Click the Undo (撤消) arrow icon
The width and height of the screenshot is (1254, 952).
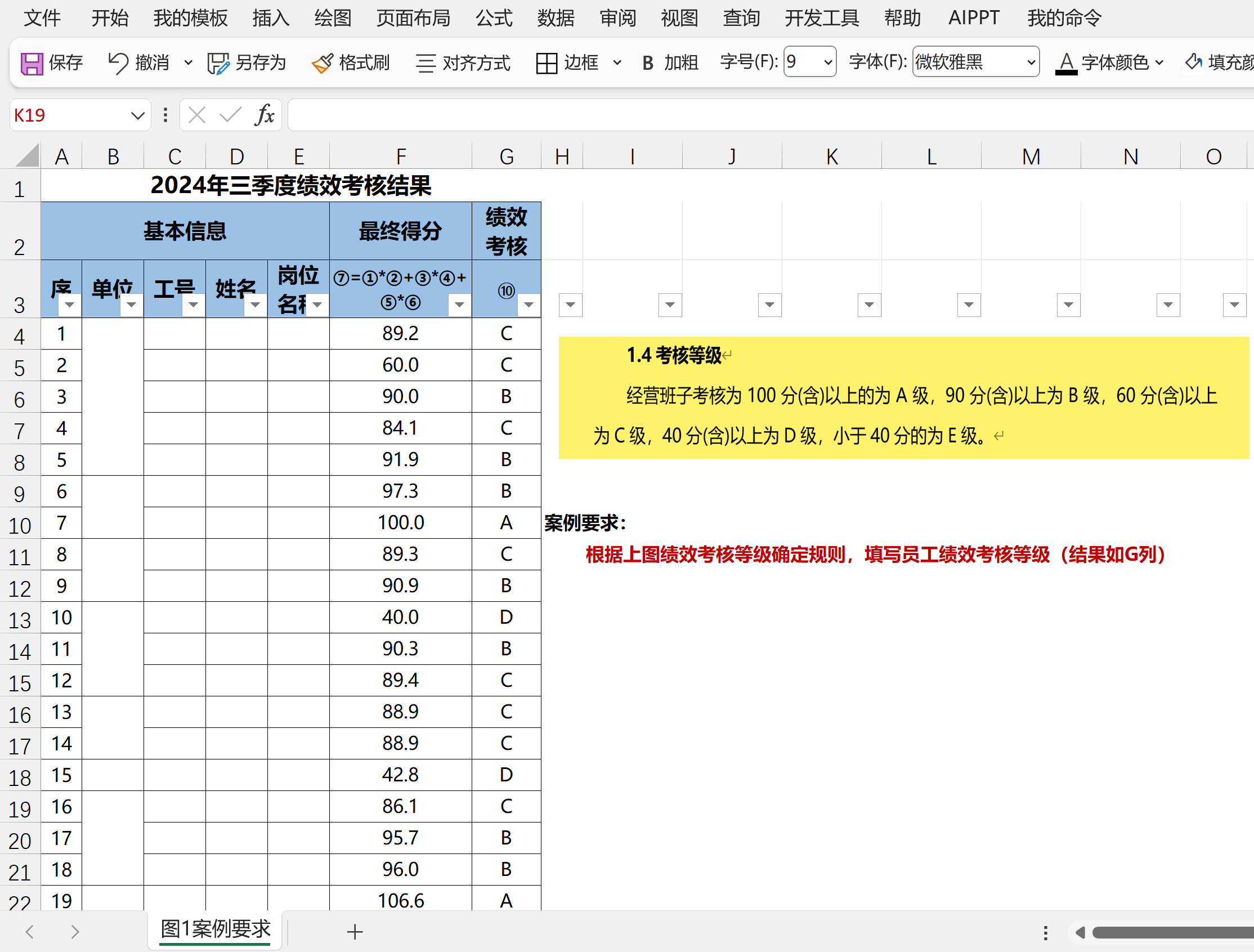click(118, 63)
